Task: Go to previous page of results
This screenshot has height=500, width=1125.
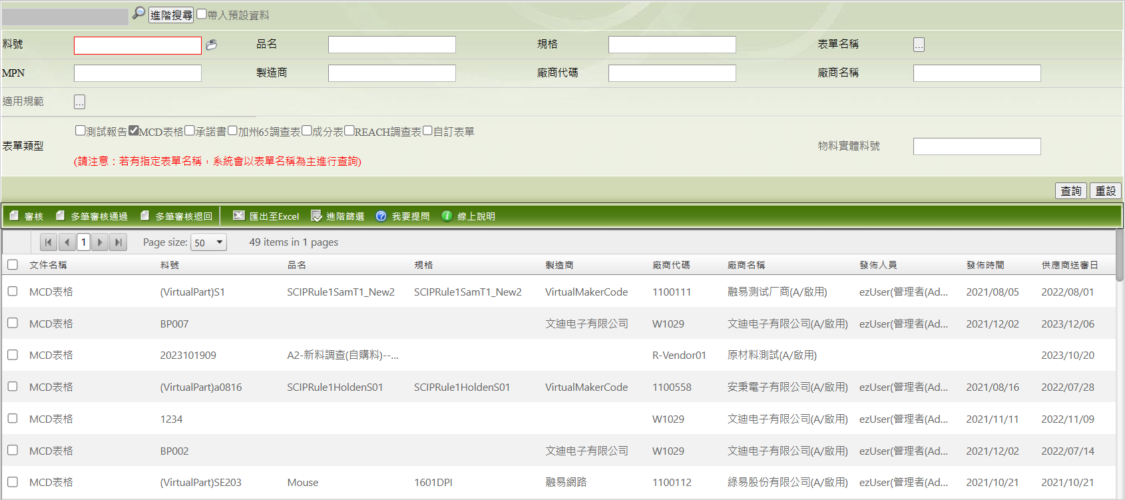Action: [67, 242]
